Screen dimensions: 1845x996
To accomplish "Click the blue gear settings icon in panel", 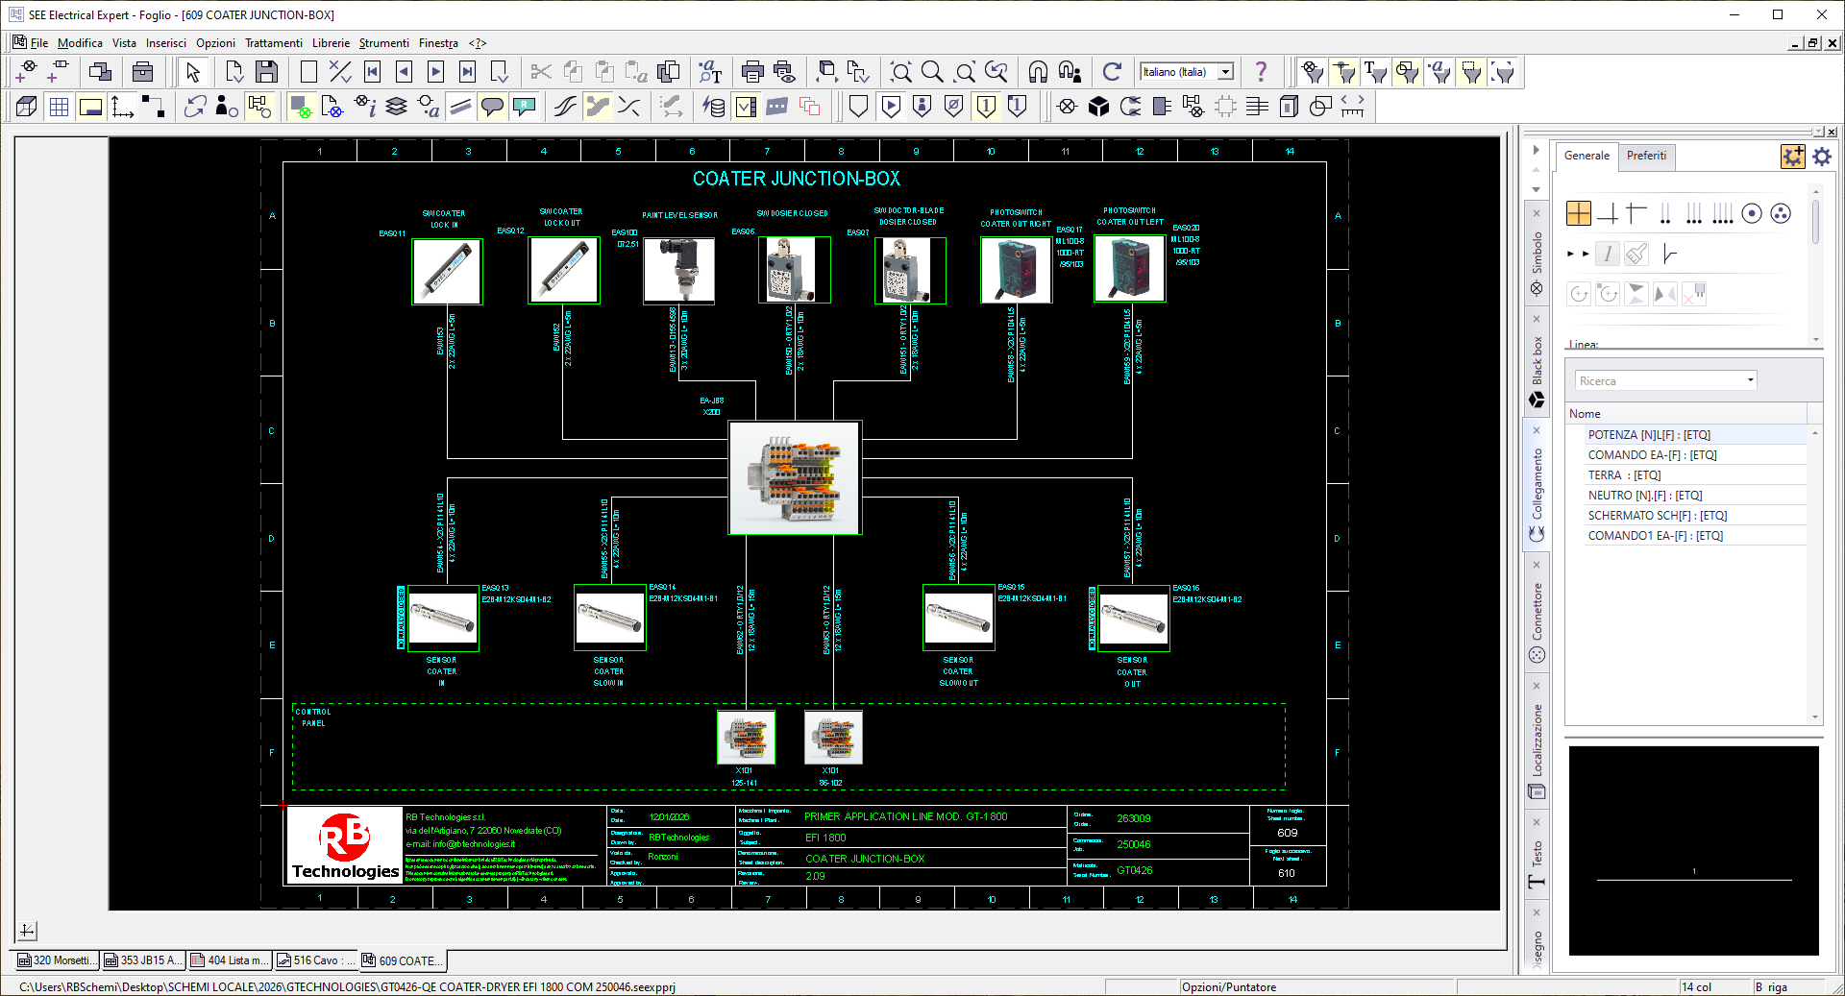I will pyautogui.click(x=1822, y=156).
